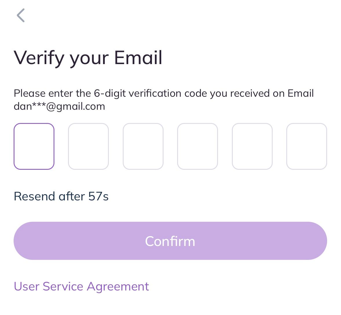Select the fifth verification digit field
341x315 pixels.
tap(252, 146)
